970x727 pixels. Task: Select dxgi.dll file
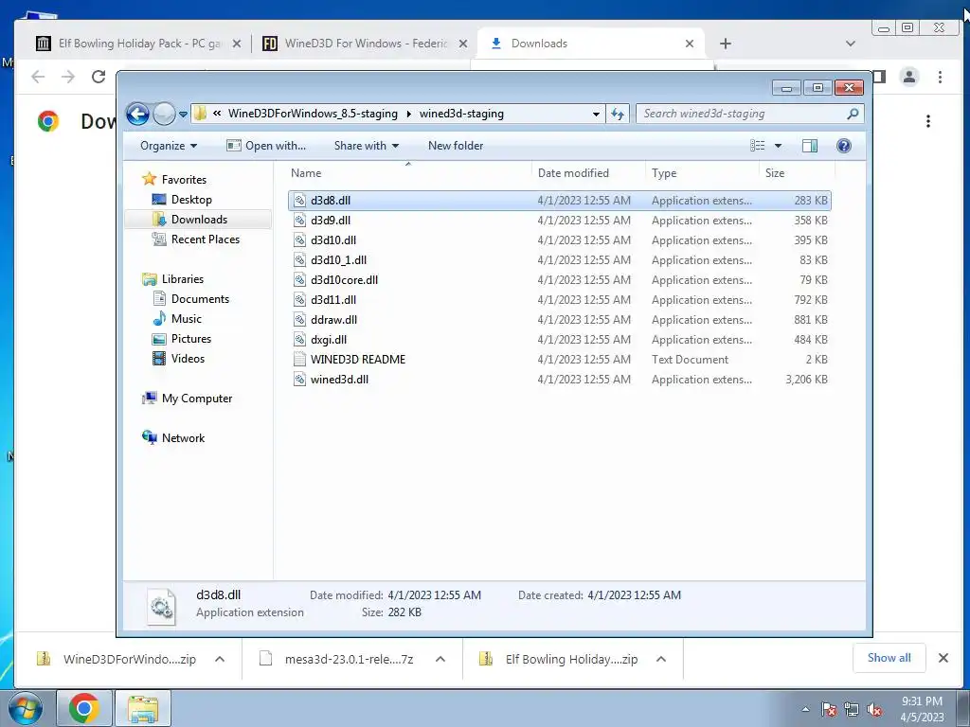click(x=560, y=340)
